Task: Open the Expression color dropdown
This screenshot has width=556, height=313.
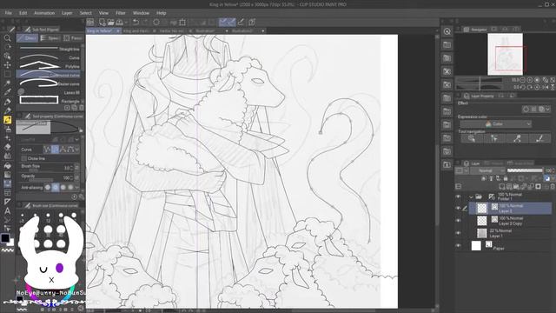Action: coord(495,123)
